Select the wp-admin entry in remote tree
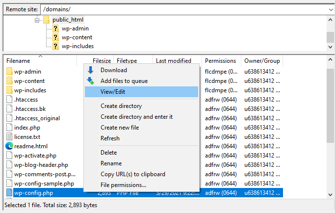The height and width of the screenshot is (213, 335). (x=75, y=28)
